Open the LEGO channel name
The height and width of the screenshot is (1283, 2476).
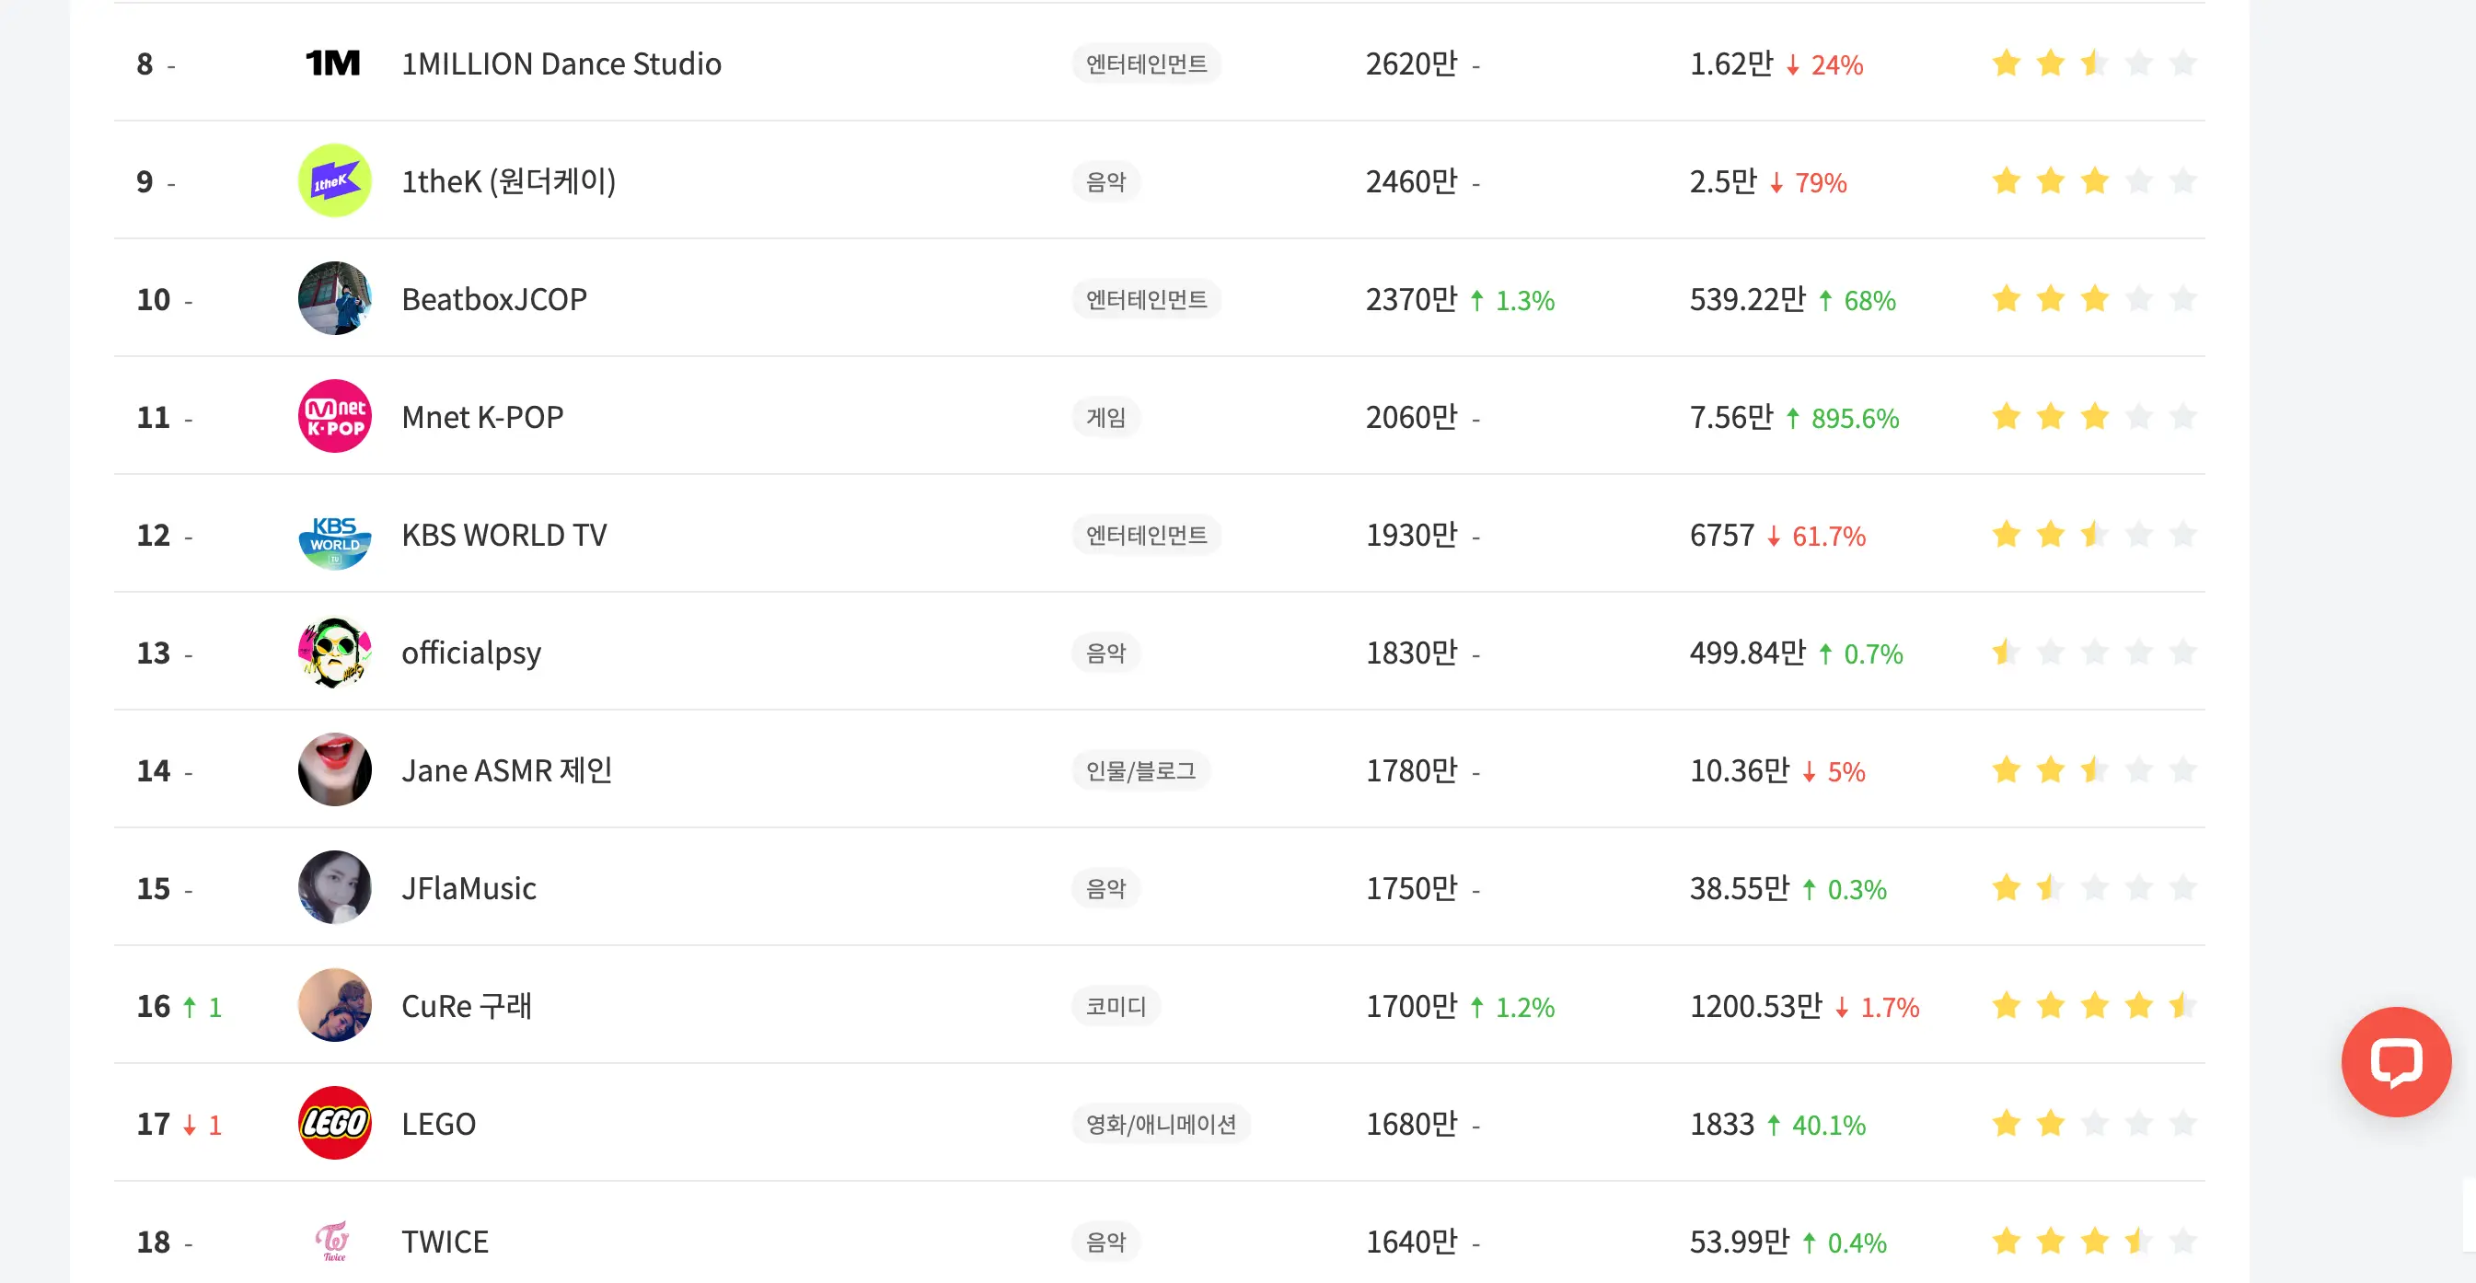[438, 1124]
